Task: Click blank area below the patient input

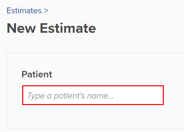Action: [x=93, y=116]
